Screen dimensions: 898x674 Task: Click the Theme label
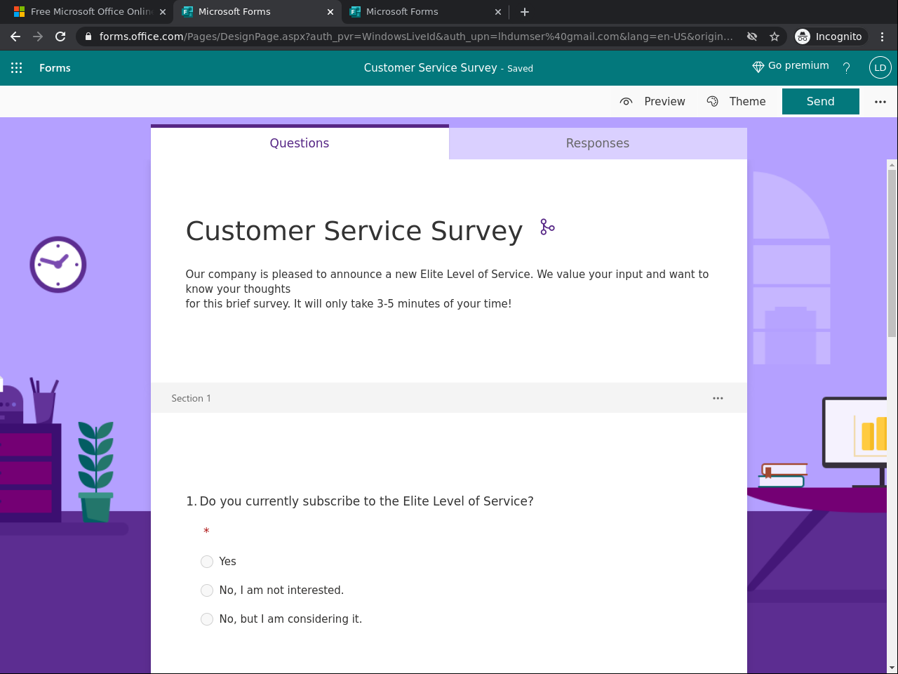pyautogui.click(x=747, y=102)
